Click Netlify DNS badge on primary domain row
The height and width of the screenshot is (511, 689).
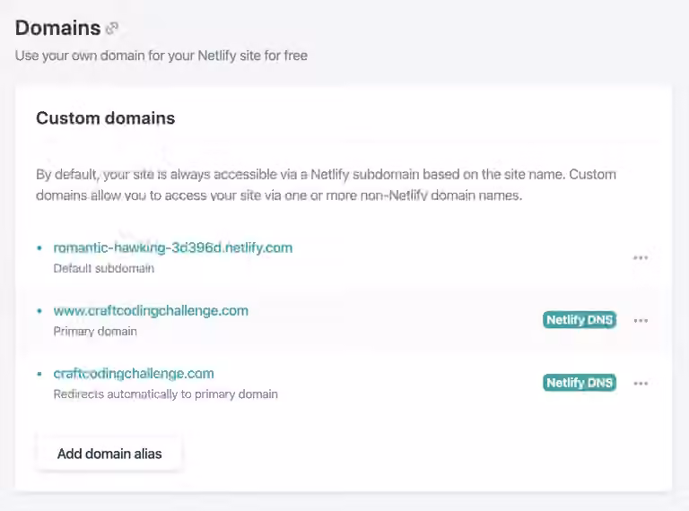580,320
